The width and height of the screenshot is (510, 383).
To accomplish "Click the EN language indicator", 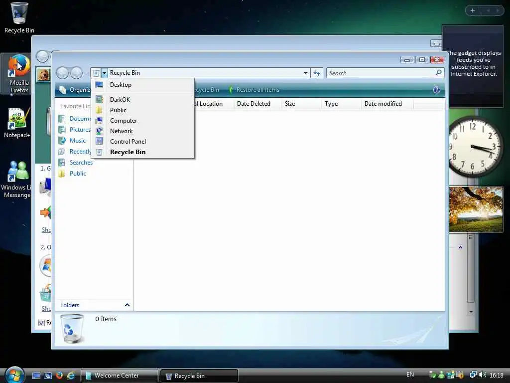I will (410, 375).
